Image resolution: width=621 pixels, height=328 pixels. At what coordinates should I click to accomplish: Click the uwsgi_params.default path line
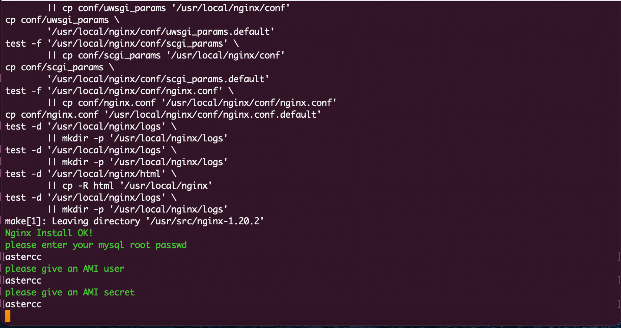coord(161,32)
